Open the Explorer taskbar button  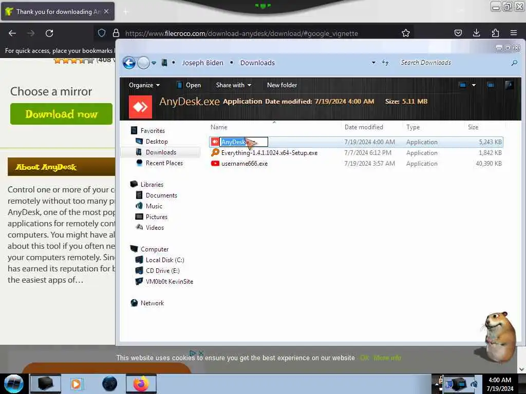(x=46, y=384)
